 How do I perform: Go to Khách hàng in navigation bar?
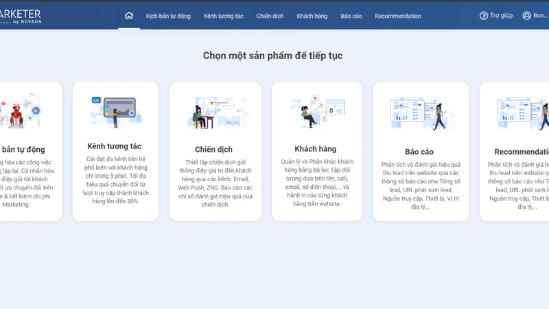click(312, 16)
